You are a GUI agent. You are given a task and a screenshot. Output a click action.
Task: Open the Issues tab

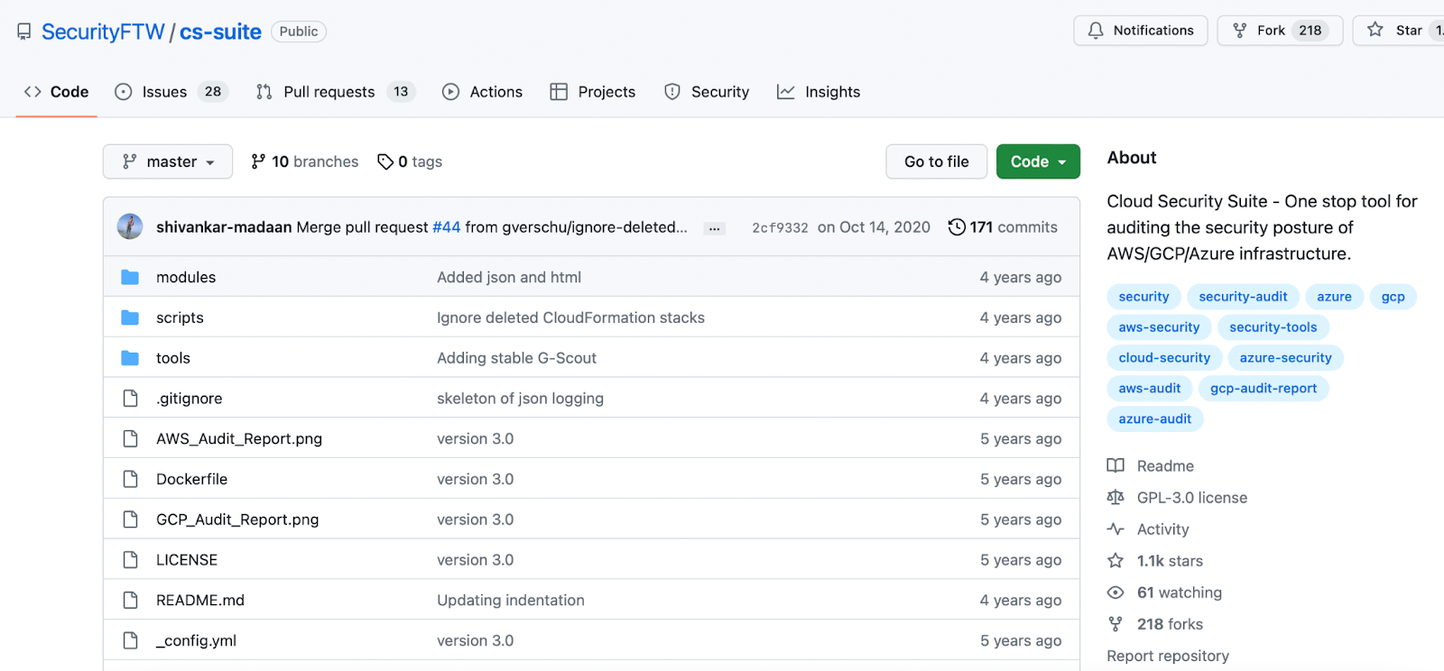point(171,92)
